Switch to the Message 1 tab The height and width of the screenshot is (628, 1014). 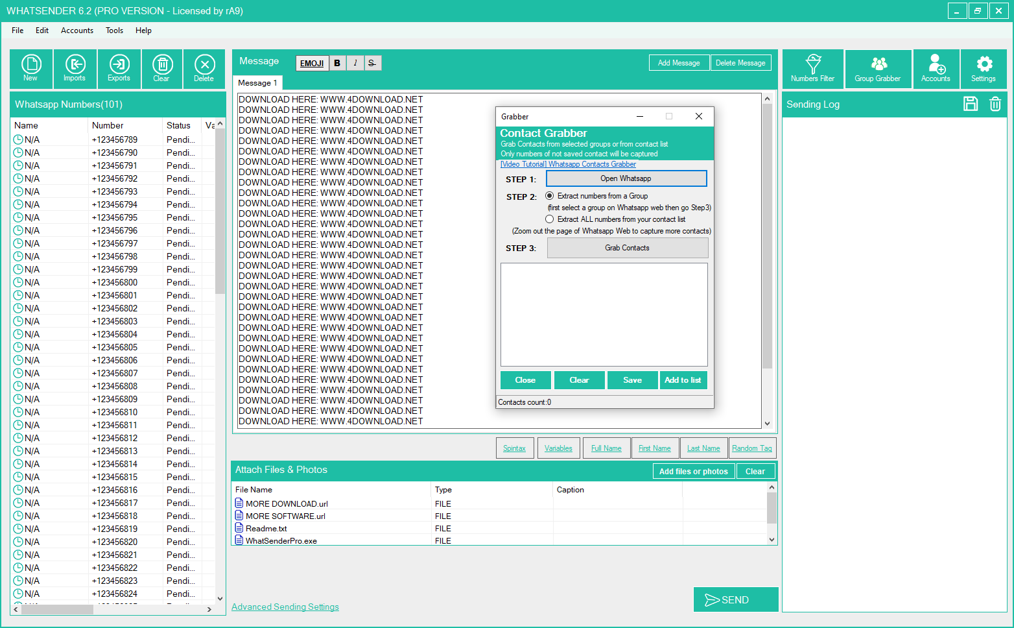tap(257, 82)
